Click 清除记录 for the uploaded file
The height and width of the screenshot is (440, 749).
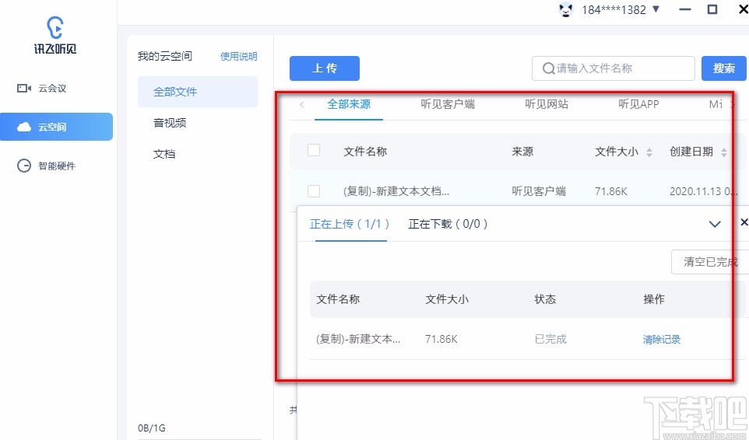662,340
